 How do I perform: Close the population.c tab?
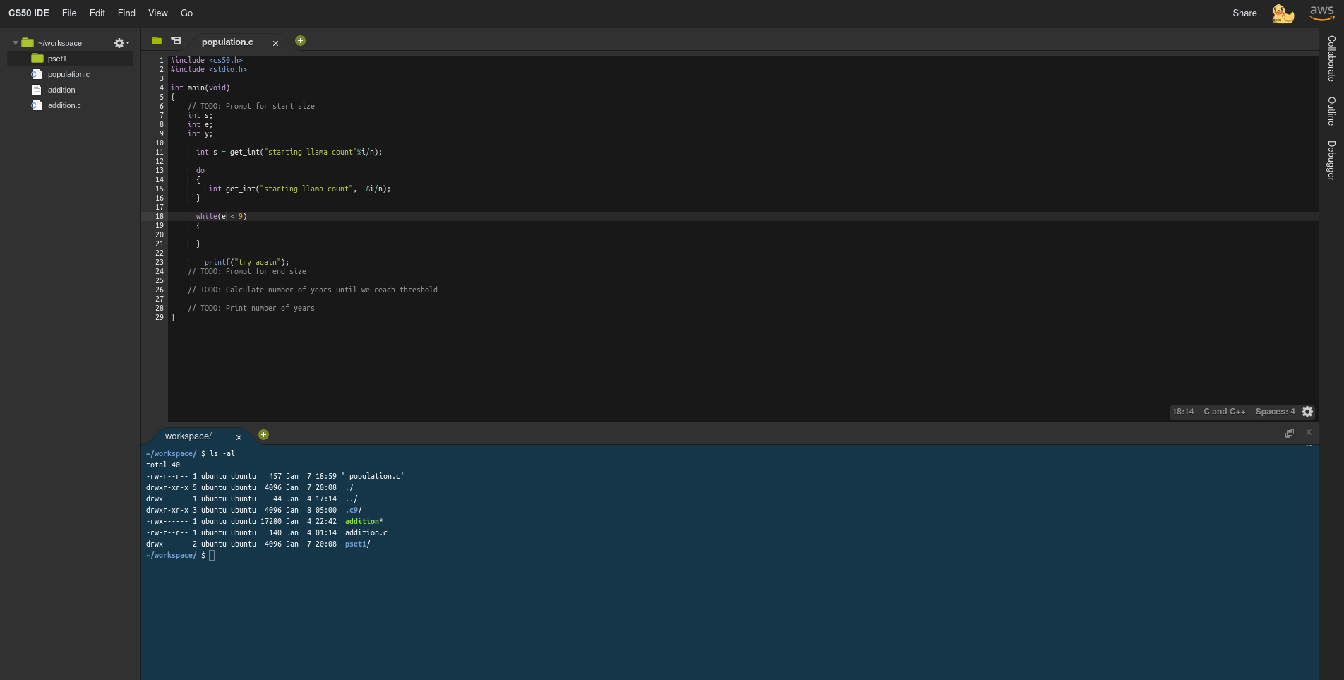click(275, 43)
